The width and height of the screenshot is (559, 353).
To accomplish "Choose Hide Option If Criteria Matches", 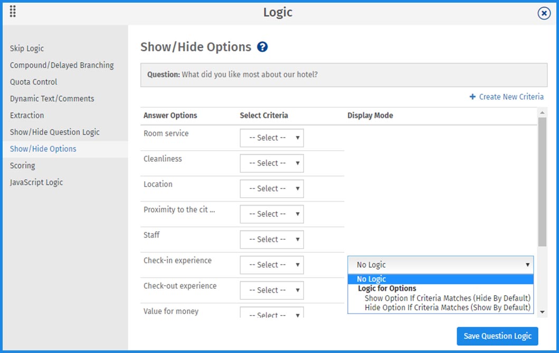I will point(447,308).
